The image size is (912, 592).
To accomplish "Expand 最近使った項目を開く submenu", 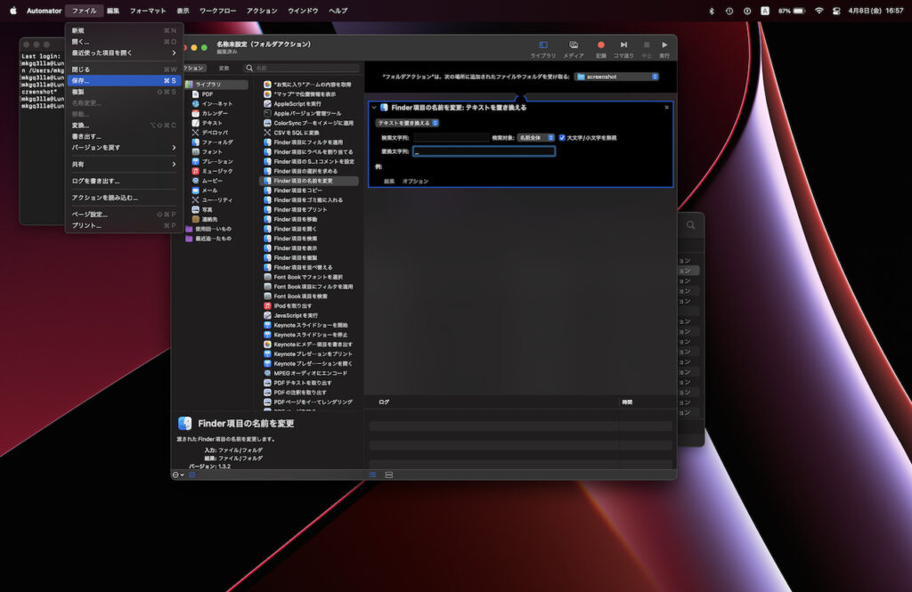I will click(x=124, y=53).
